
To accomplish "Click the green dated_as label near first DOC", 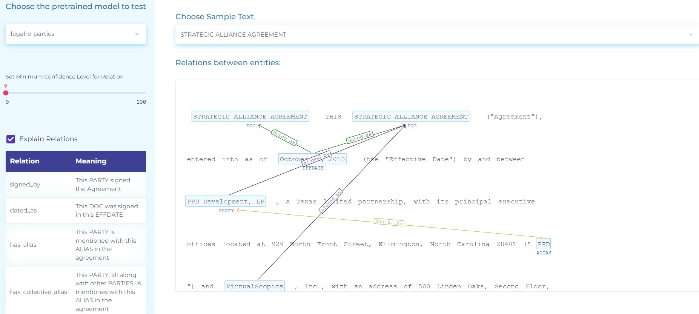I will coord(284,137).
